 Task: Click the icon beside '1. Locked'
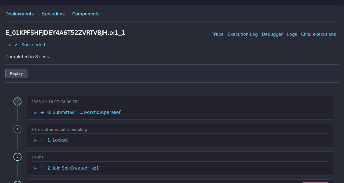pyautogui.click(x=42, y=140)
